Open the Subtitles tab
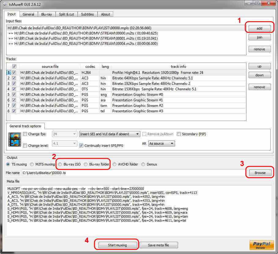Viewport: 278px width, 254px height. (x=87, y=14)
